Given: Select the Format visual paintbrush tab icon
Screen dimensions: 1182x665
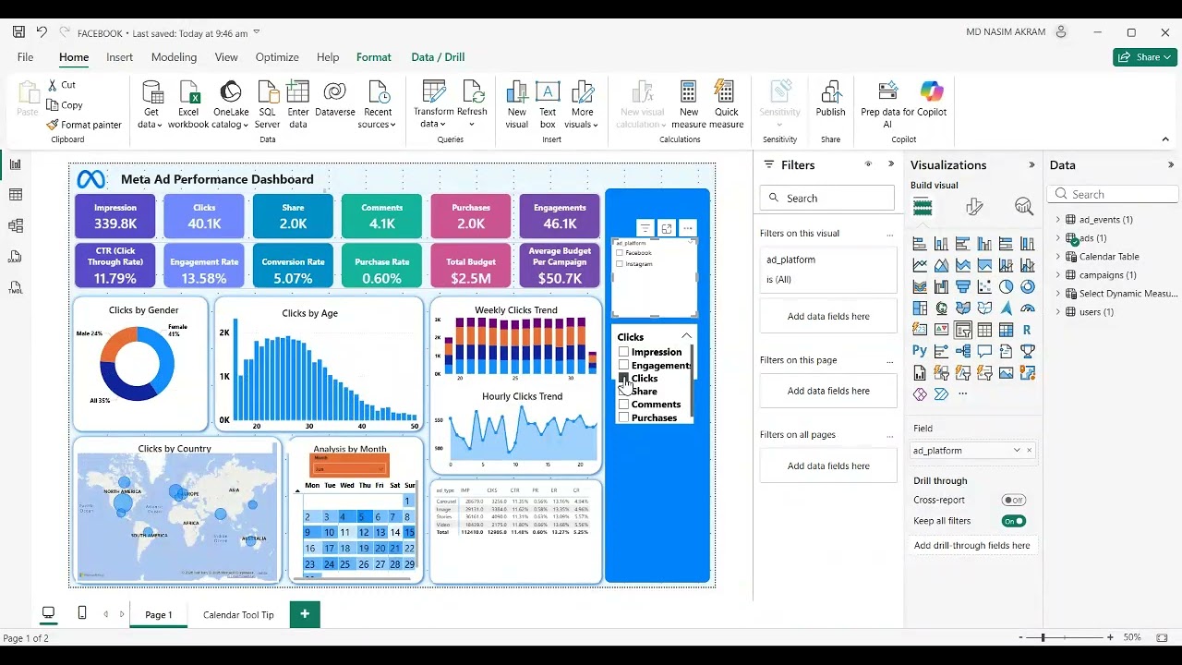Looking at the screenshot, I should [973, 207].
